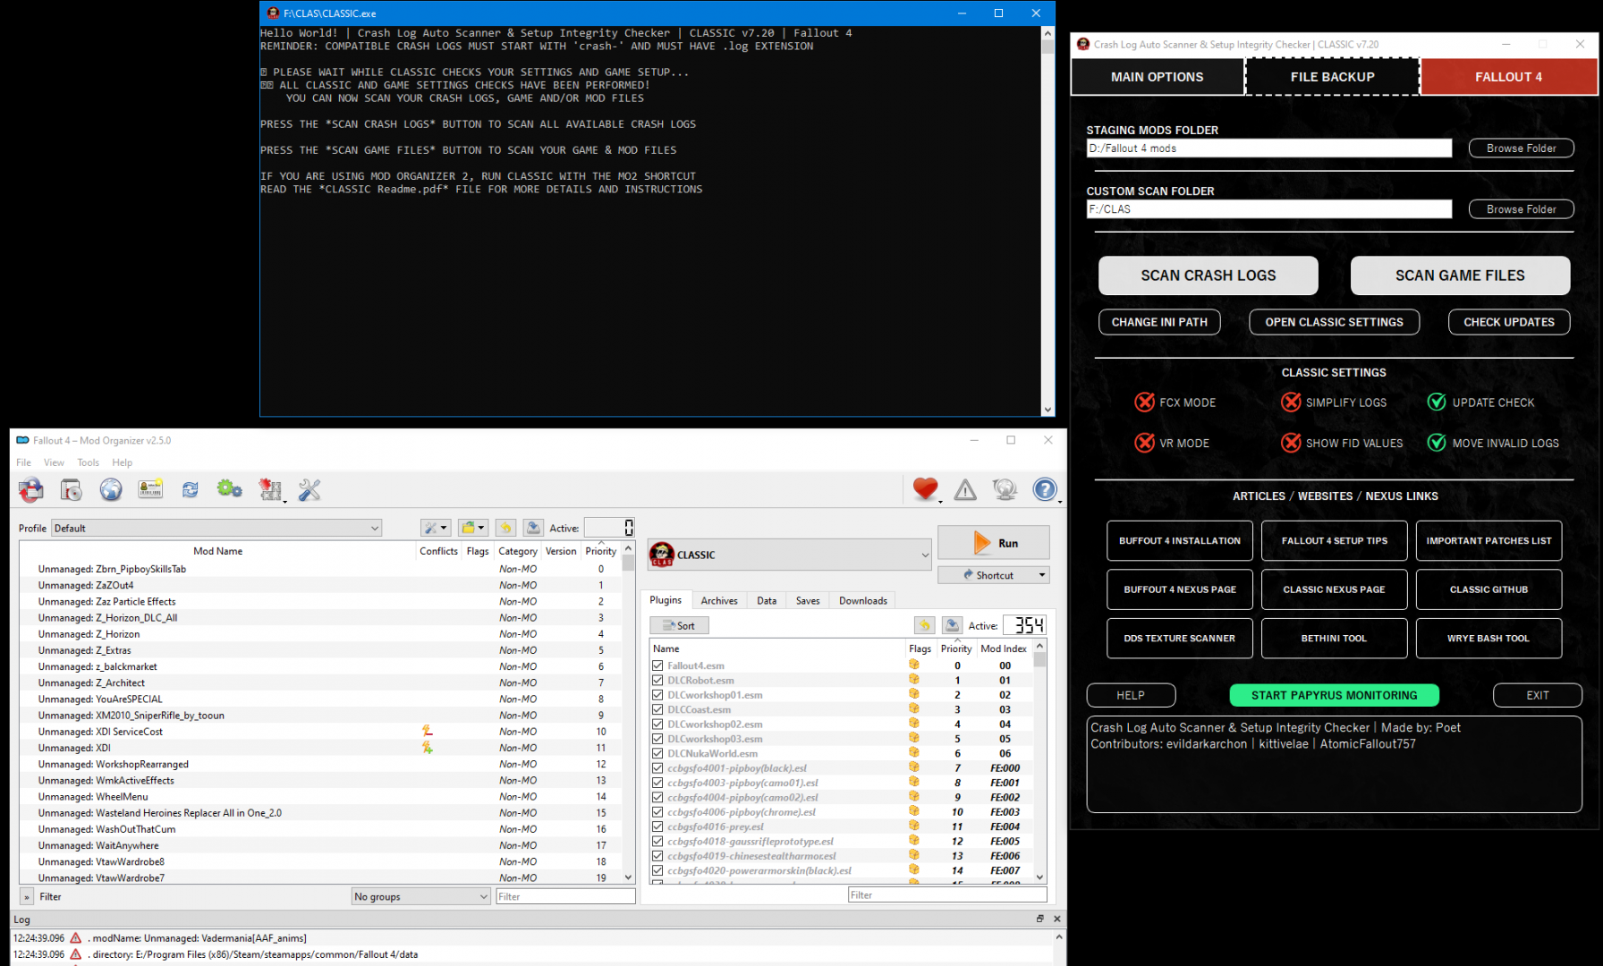Click the Staging Mods Folder path field
1603x966 pixels.
[x=1268, y=148]
